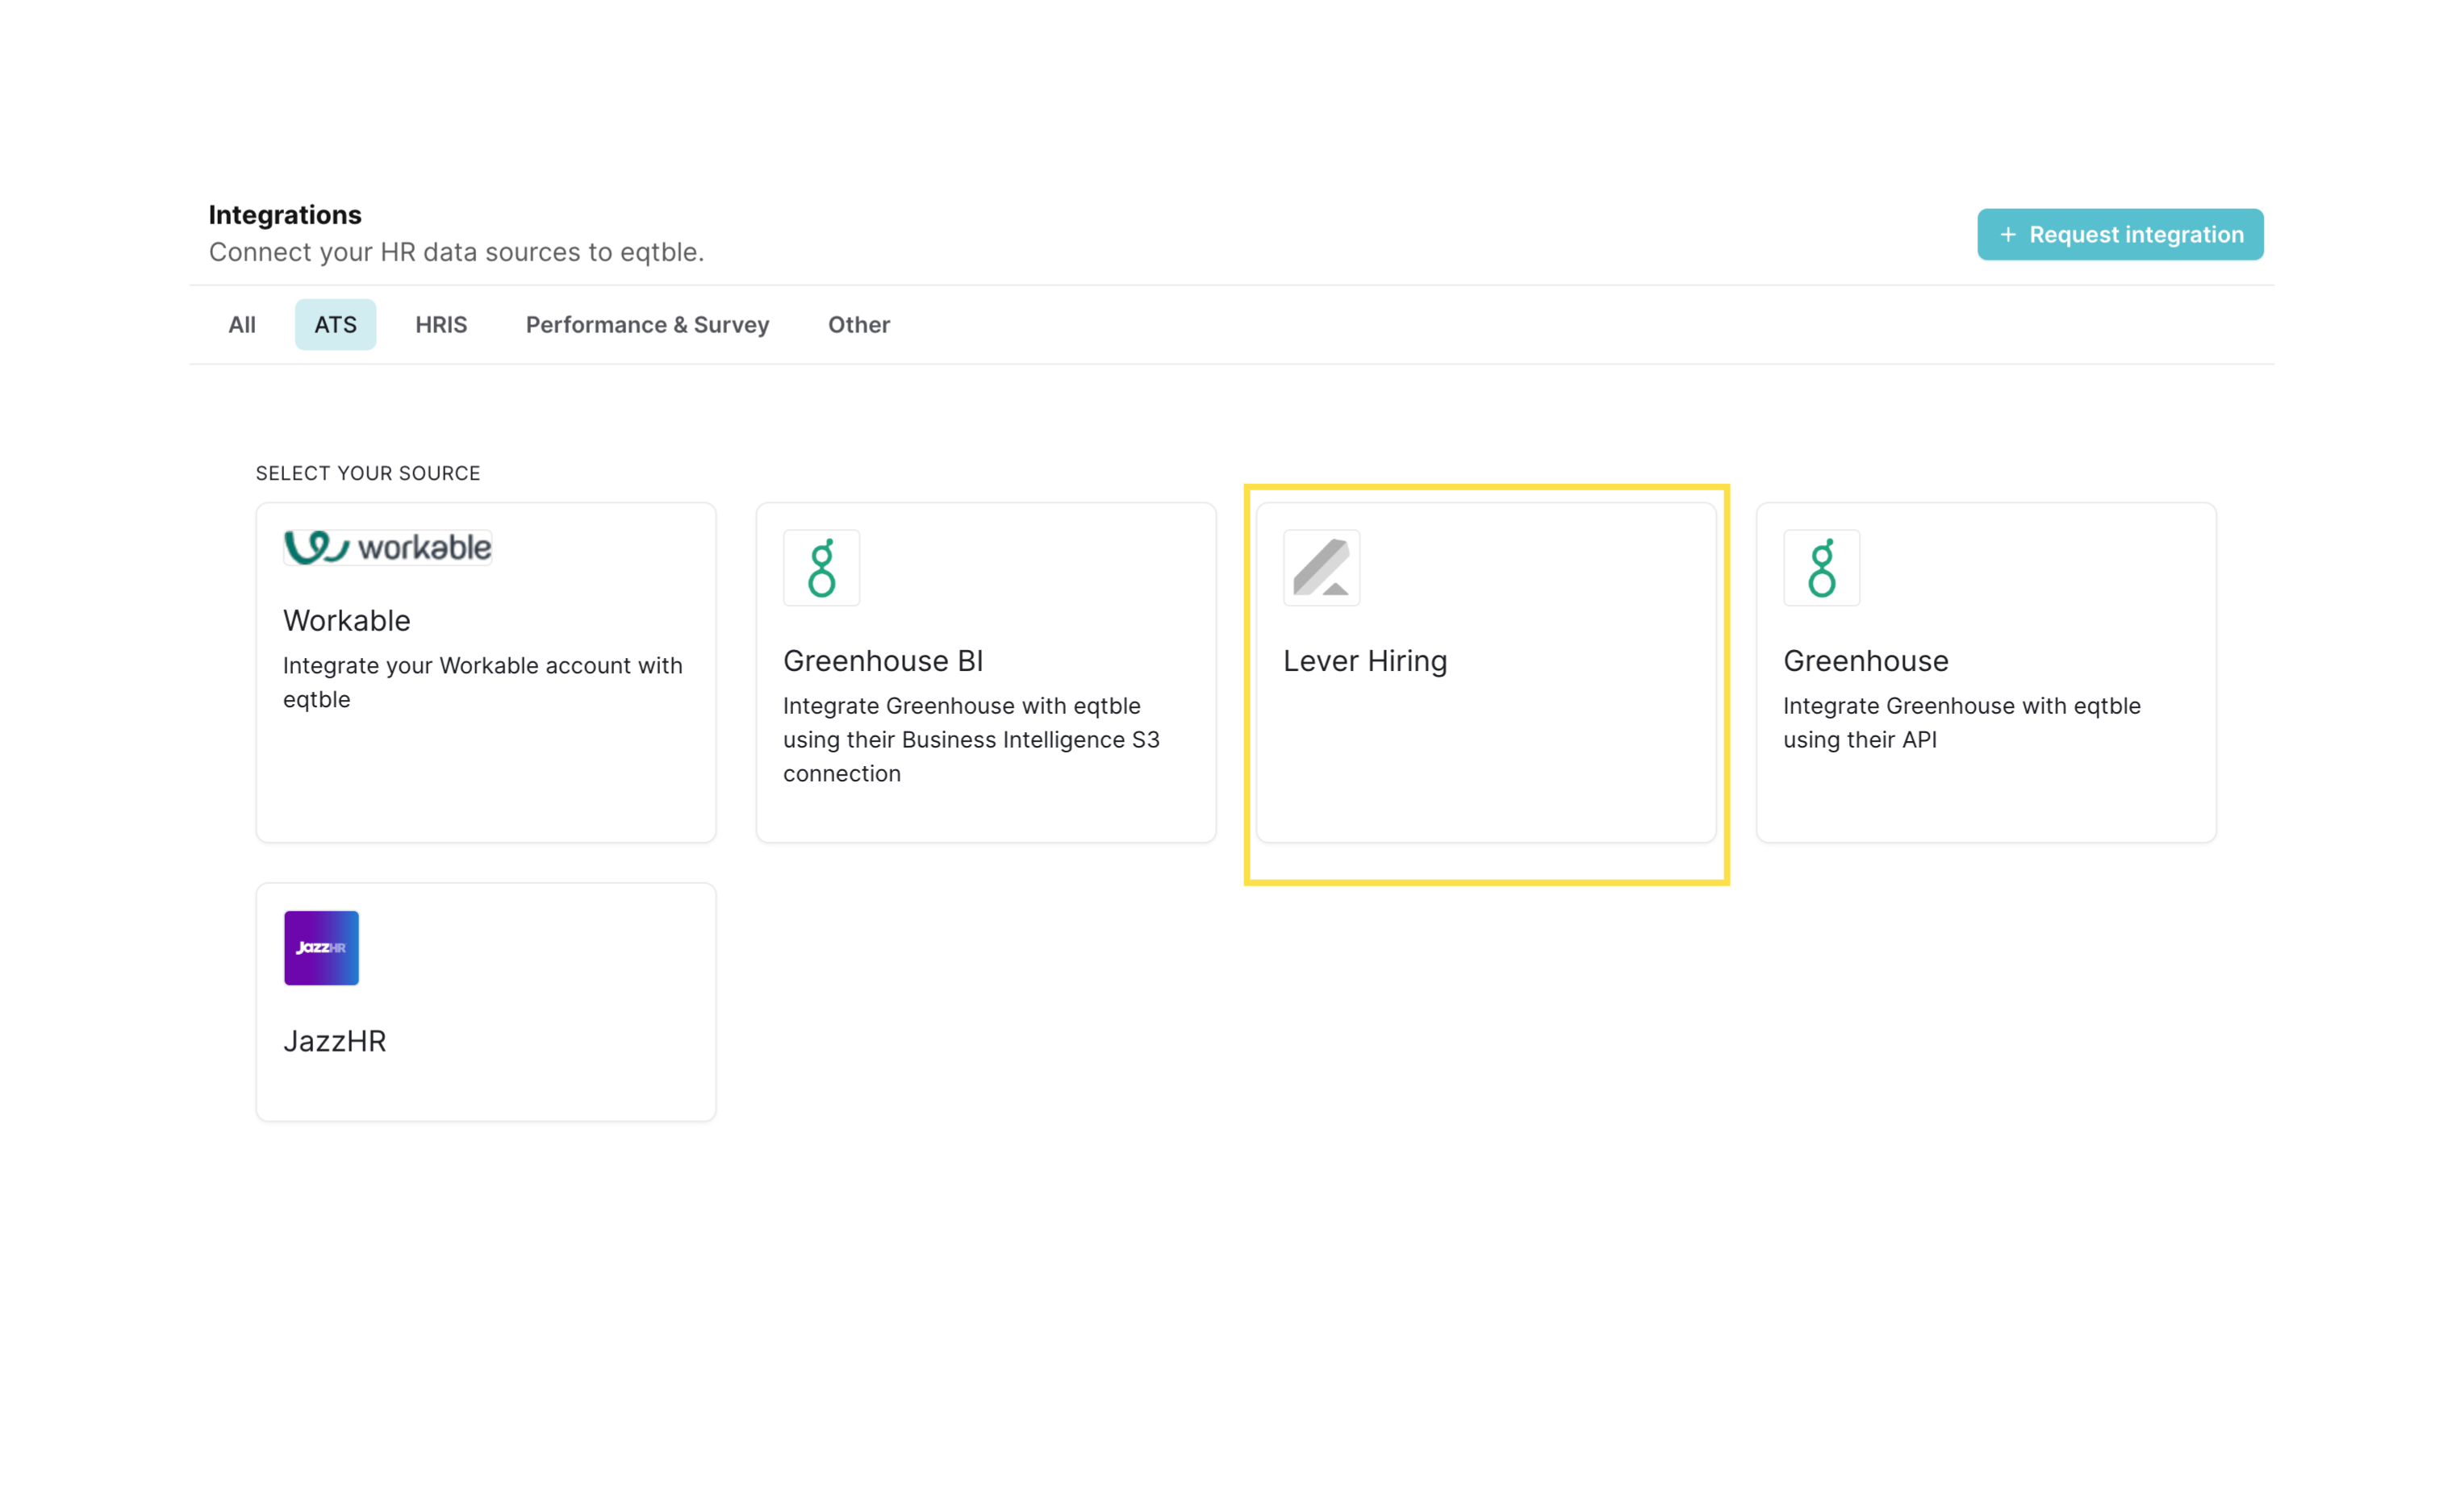Click the Greenhouse API logo icon
This screenshot has height=1508, width=2464.
click(x=1821, y=568)
